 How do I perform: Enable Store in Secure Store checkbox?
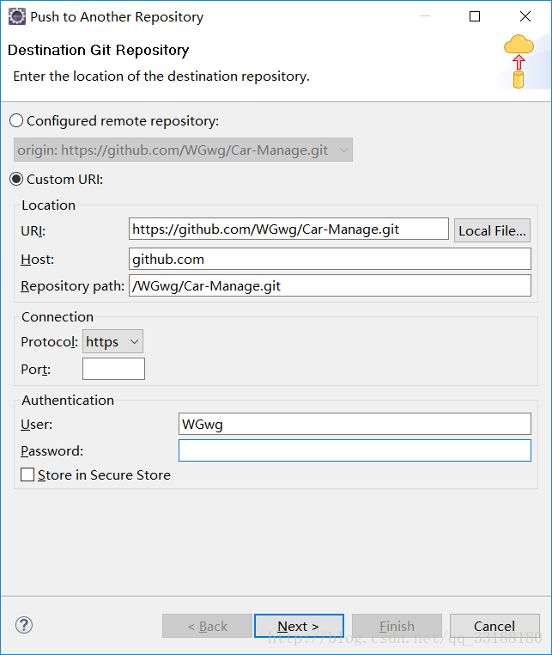[27, 474]
